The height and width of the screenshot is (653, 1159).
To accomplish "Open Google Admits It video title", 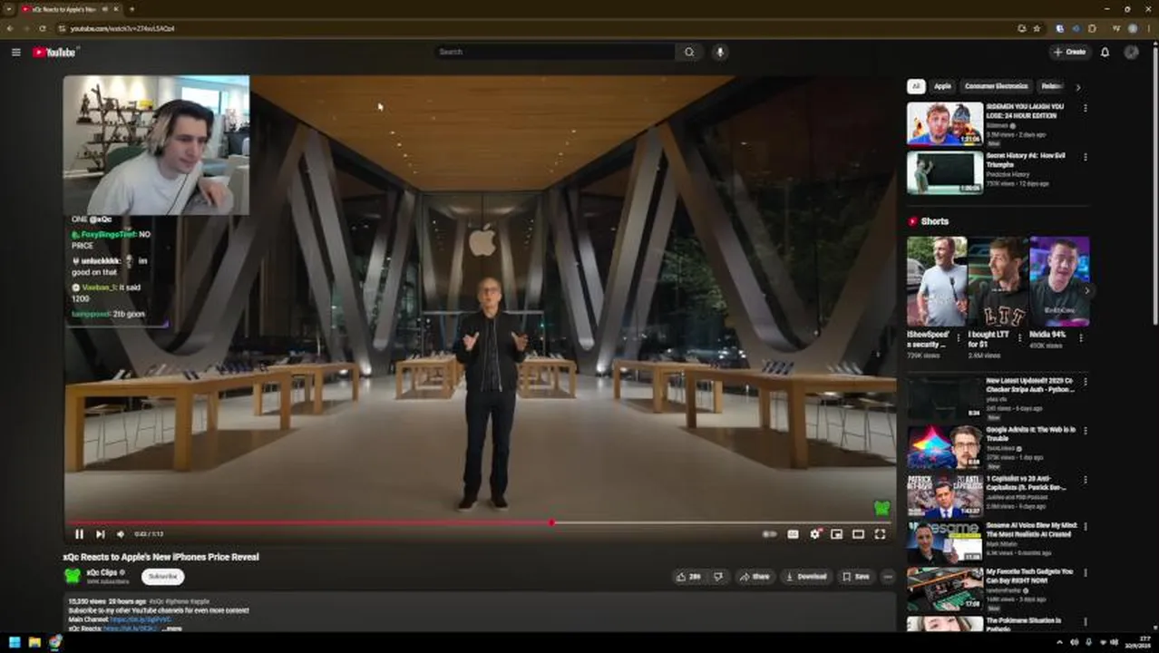I will (x=1030, y=434).
